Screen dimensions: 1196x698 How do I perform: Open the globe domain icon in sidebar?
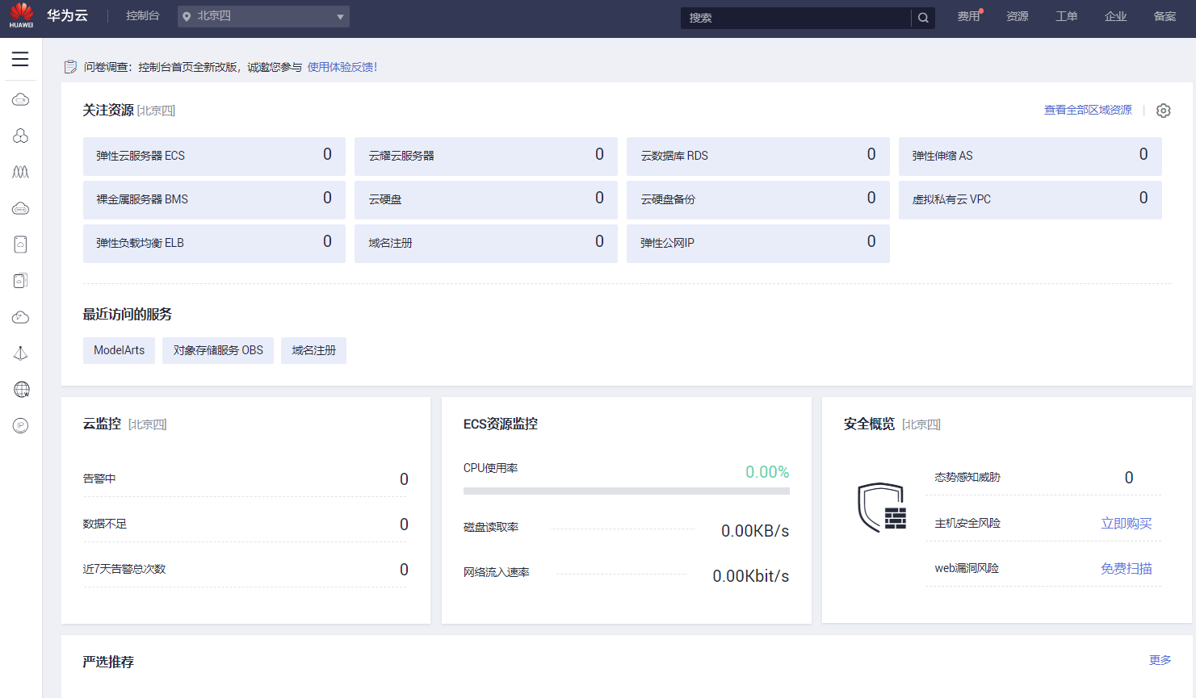(20, 389)
